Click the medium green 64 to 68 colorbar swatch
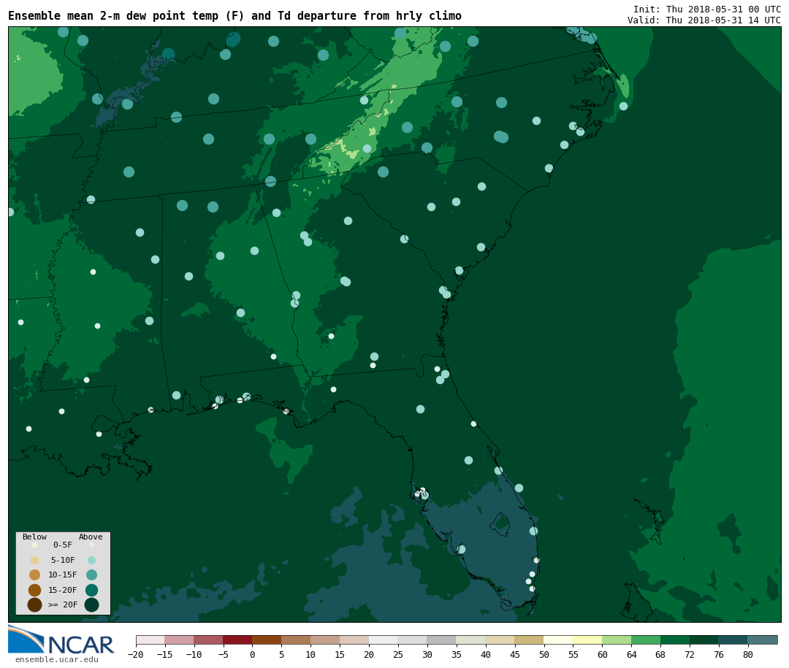This screenshot has height=668, width=789. (646, 640)
